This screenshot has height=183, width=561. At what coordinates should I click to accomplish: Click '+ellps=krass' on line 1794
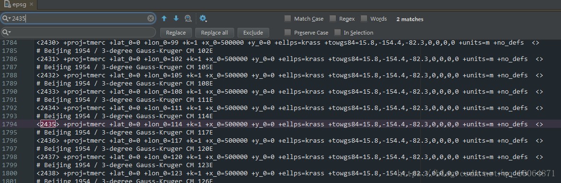(301, 124)
